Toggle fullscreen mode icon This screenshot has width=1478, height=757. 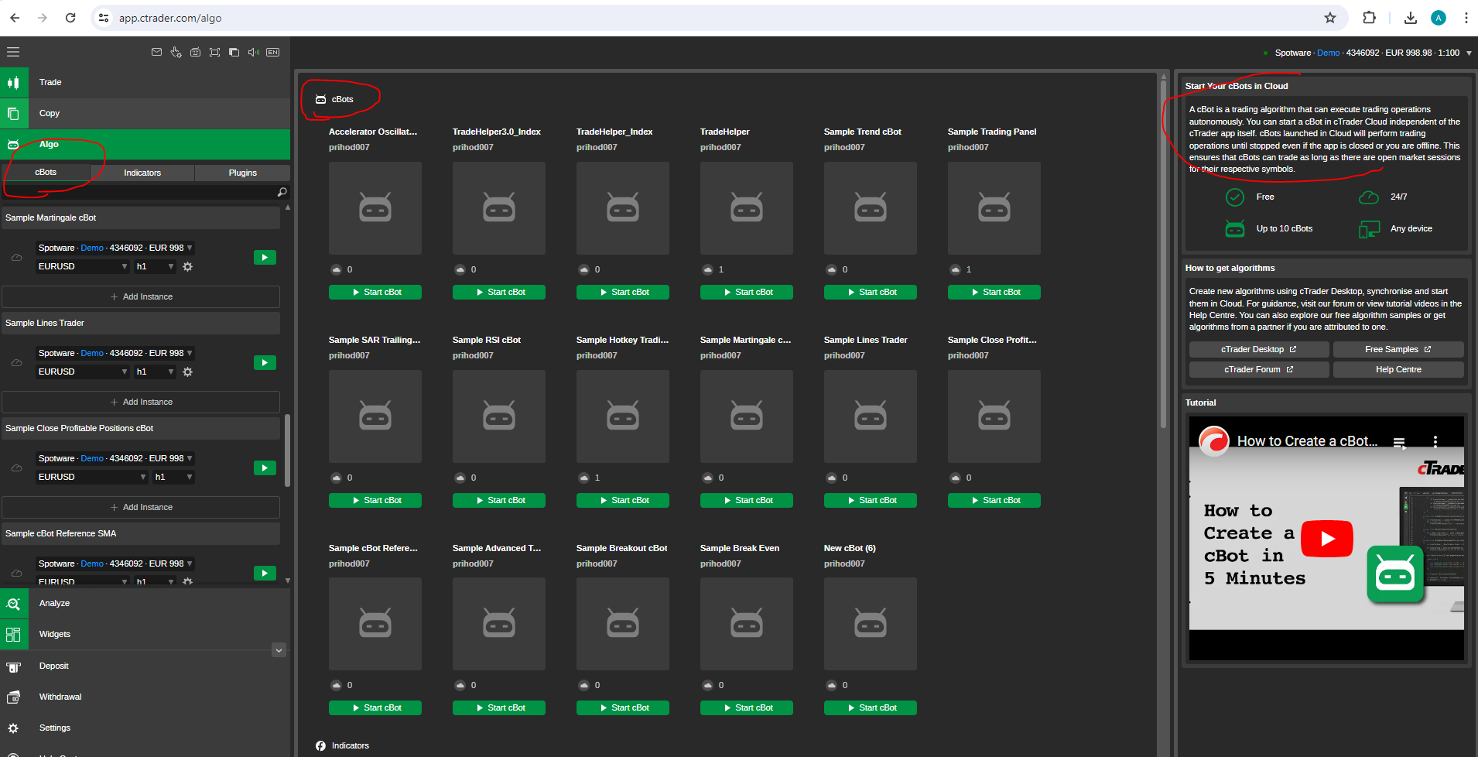point(214,52)
